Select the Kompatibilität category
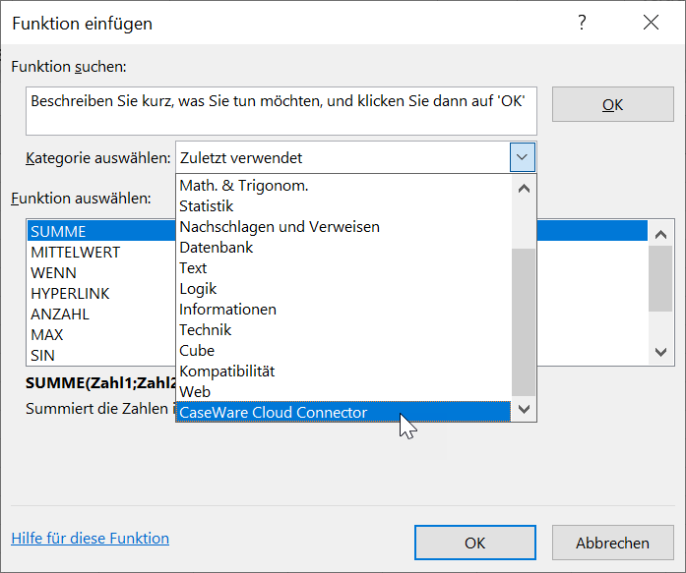 (x=343, y=372)
